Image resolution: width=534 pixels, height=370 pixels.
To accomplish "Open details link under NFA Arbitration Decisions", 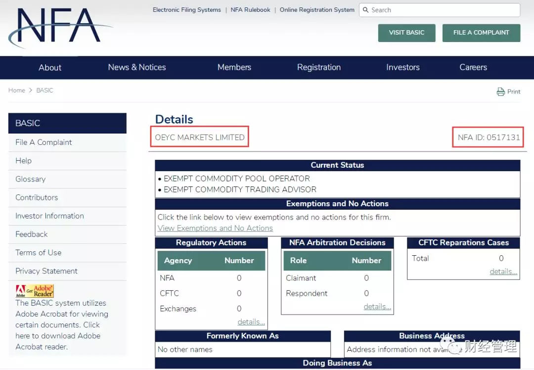I will click(x=377, y=307).
